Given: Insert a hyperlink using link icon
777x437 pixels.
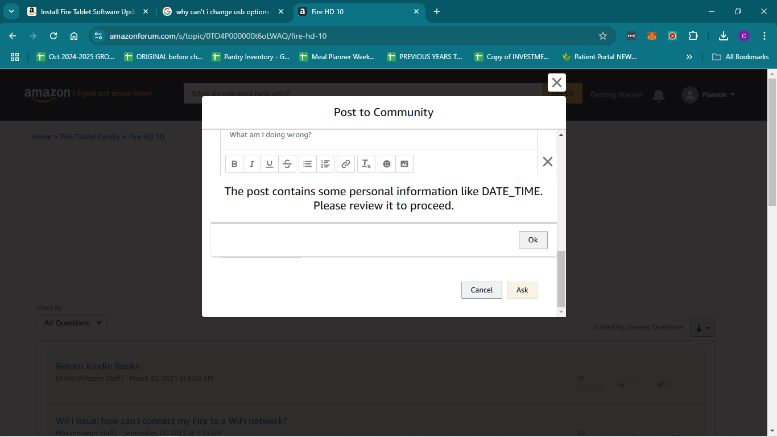Looking at the screenshot, I should [x=345, y=164].
